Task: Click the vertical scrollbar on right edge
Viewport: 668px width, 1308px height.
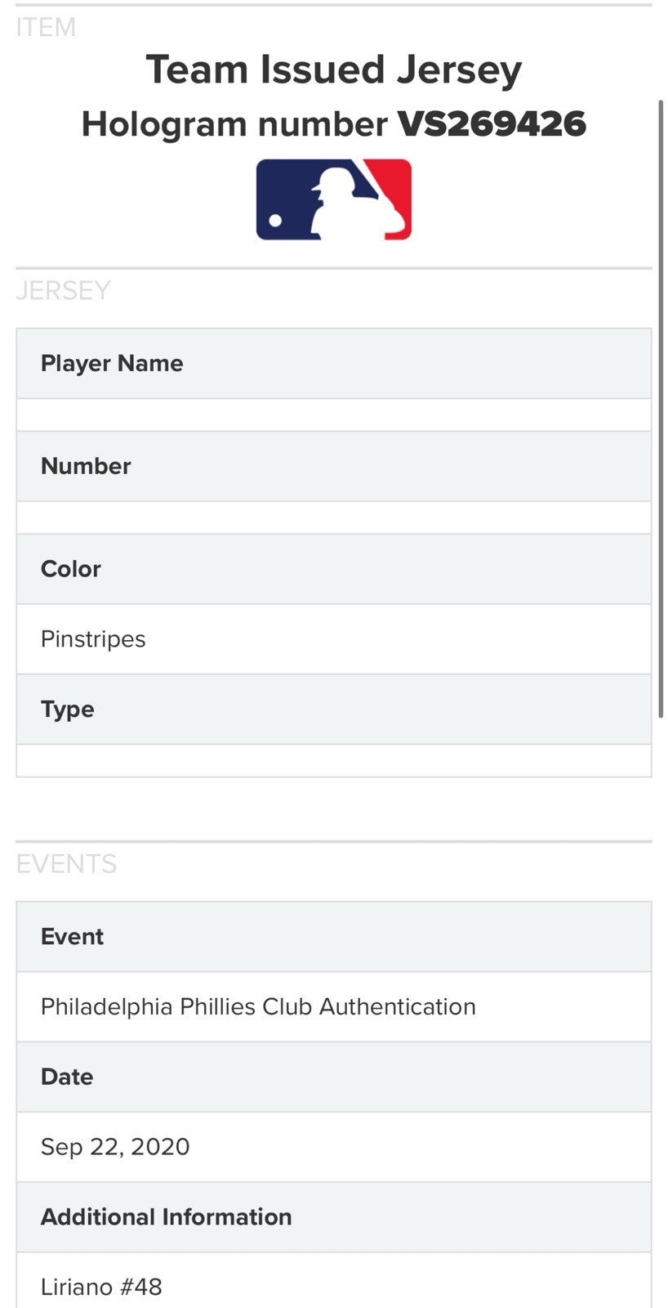Action: click(661, 409)
